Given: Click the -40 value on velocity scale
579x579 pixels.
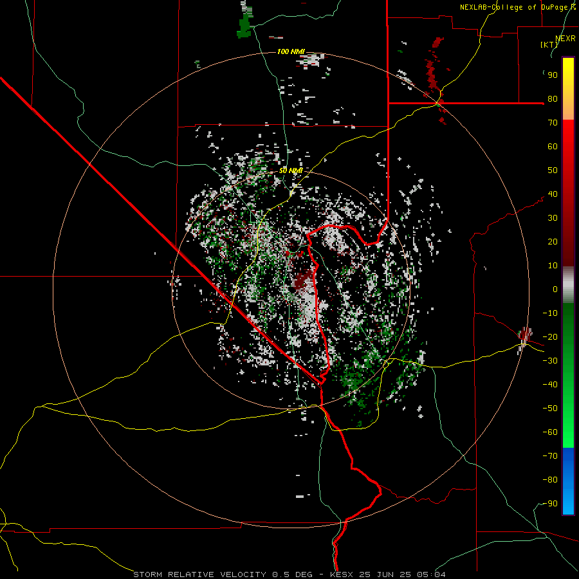Looking at the screenshot, I should 550,385.
